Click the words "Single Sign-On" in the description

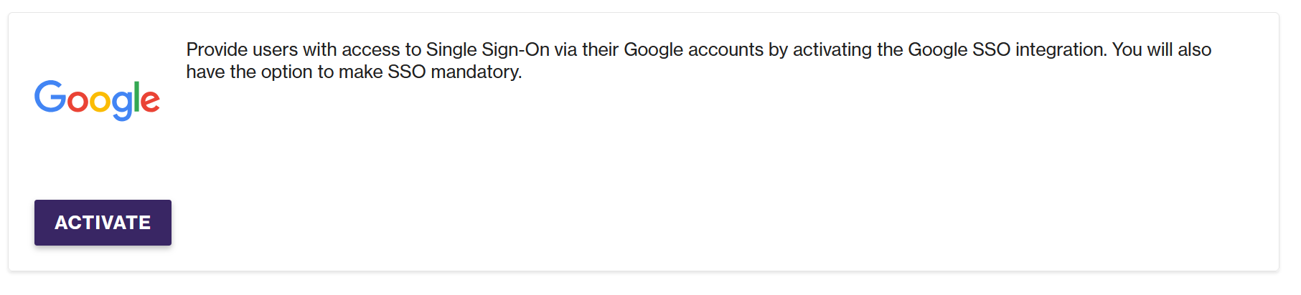point(488,49)
